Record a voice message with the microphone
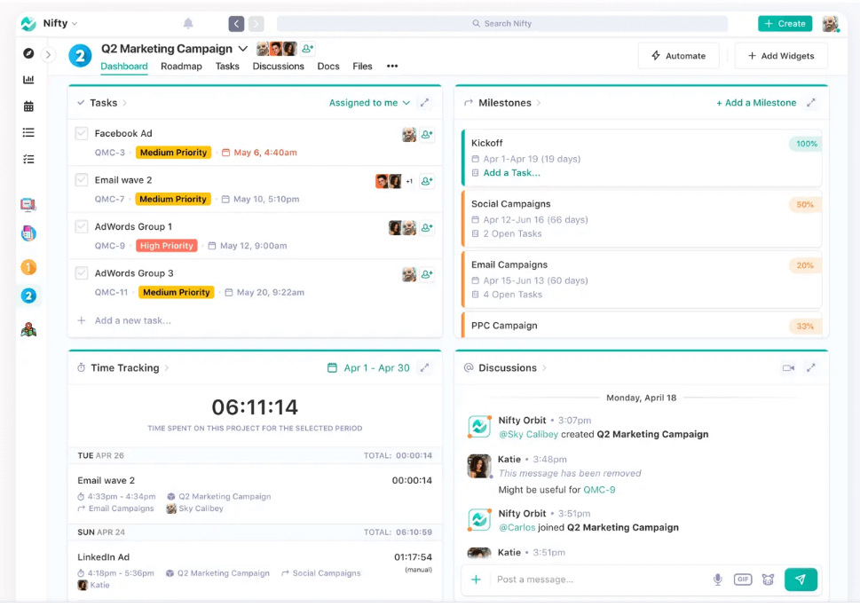The image size is (860, 607). click(x=717, y=579)
